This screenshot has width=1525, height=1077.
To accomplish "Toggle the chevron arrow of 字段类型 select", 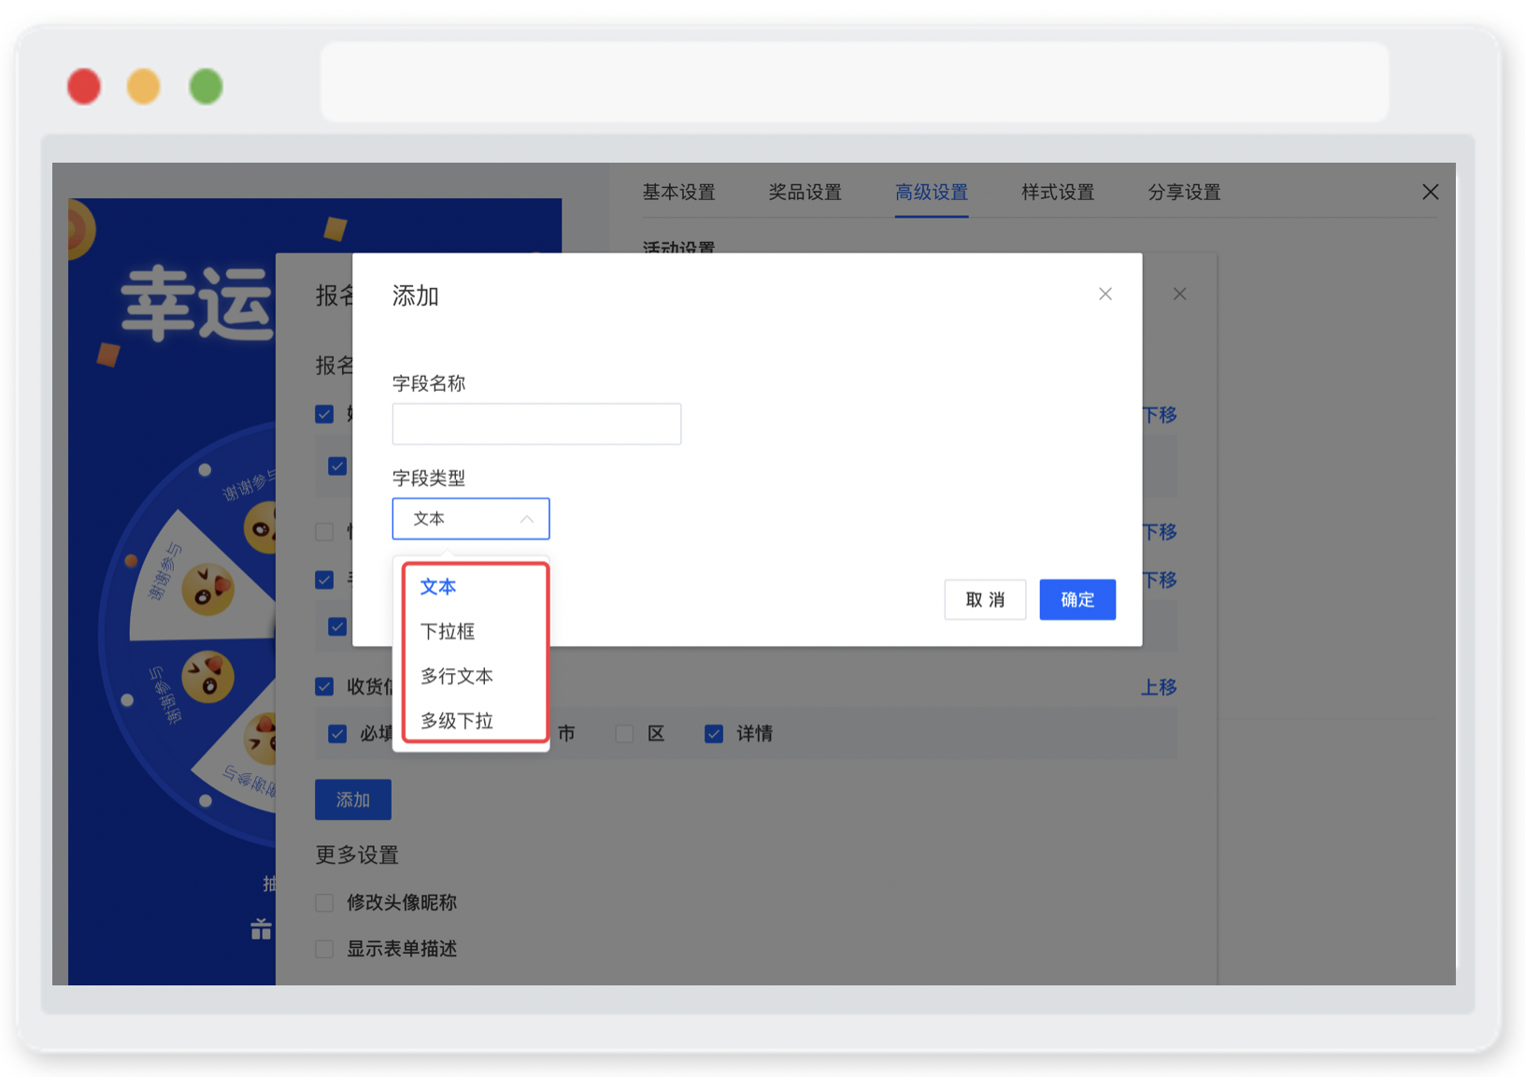I will point(527,519).
